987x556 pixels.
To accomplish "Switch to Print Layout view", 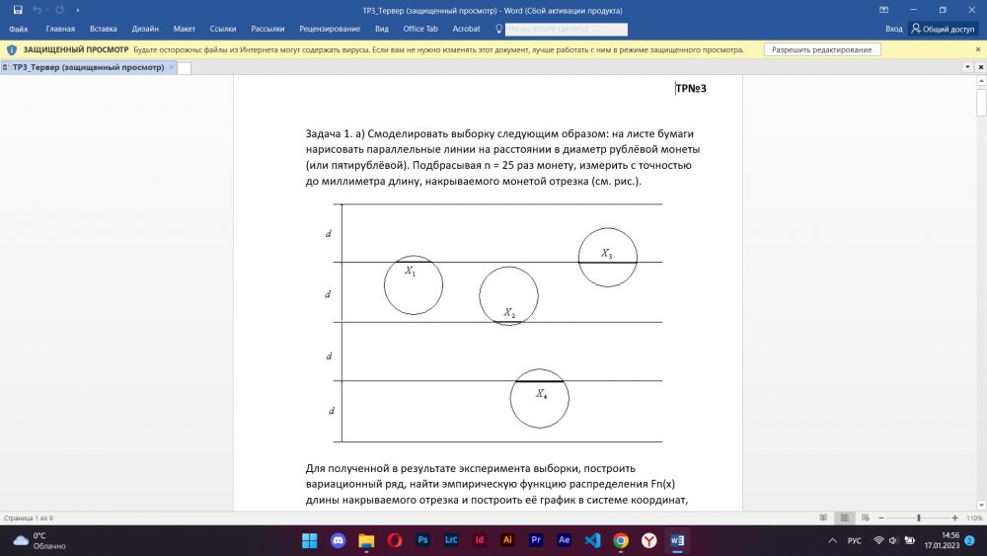I will click(845, 518).
